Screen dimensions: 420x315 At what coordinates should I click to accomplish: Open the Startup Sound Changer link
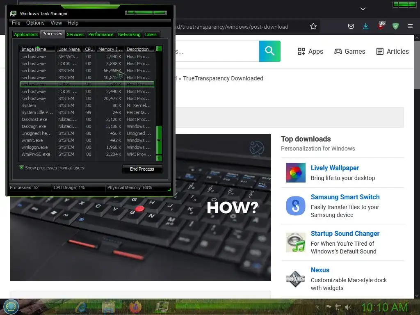[345, 233]
